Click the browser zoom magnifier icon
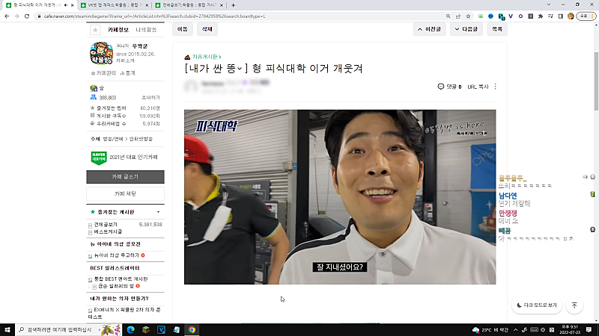 coord(449,16)
